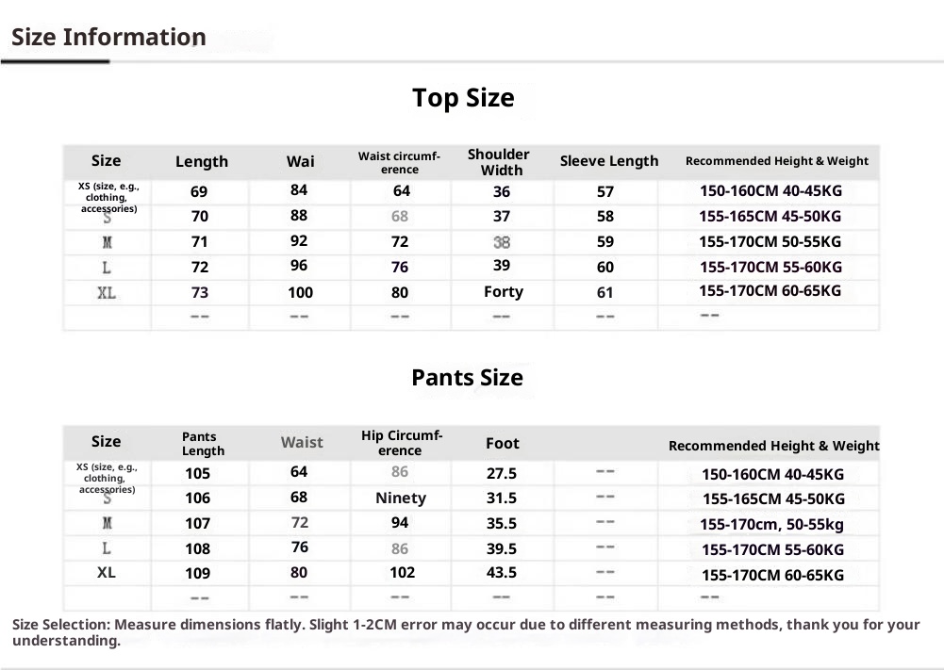Select the Pants Size table title
Viewport: 944px width, 670px height.
pos(467,378)
